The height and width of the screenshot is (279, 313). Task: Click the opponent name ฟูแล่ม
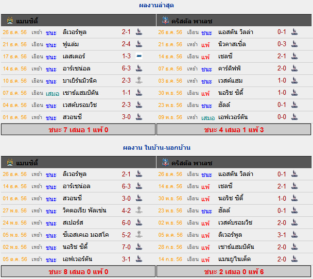tap(70, 44)
